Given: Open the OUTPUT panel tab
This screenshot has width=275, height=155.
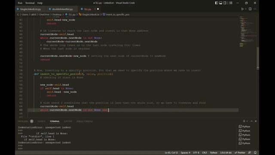Looking at the screenshot, I should click(x=41, y=121).
